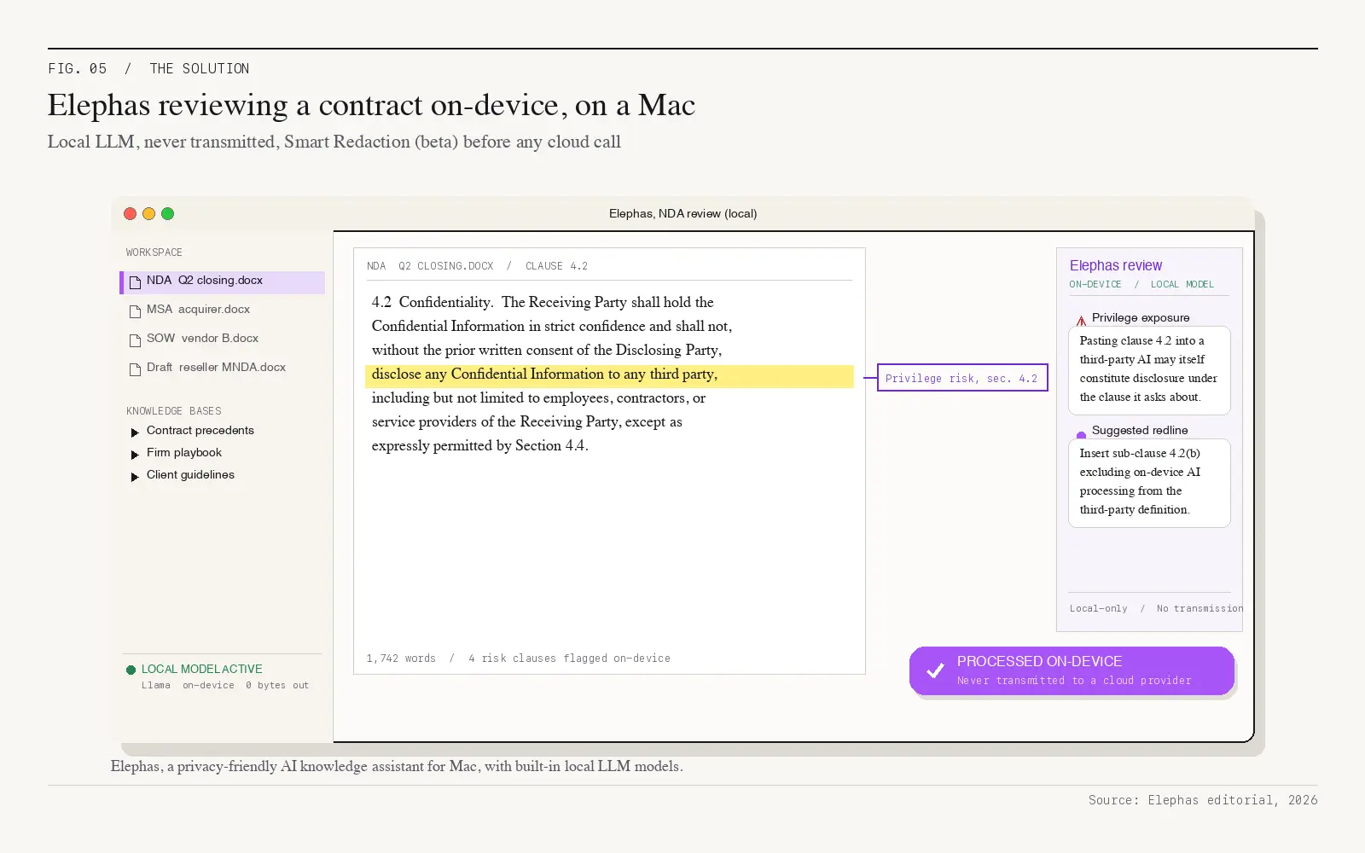Open the Suggested redline card text

click(x=1149, y=482)
